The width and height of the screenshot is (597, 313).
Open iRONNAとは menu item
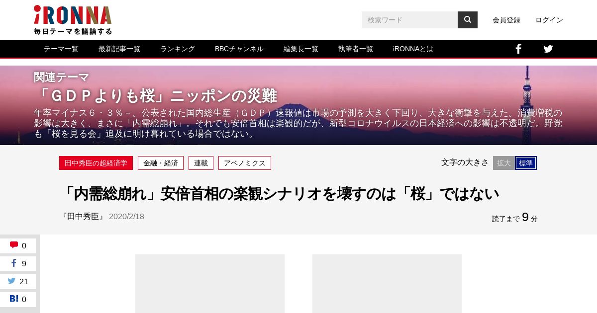(x=413, y=49)
